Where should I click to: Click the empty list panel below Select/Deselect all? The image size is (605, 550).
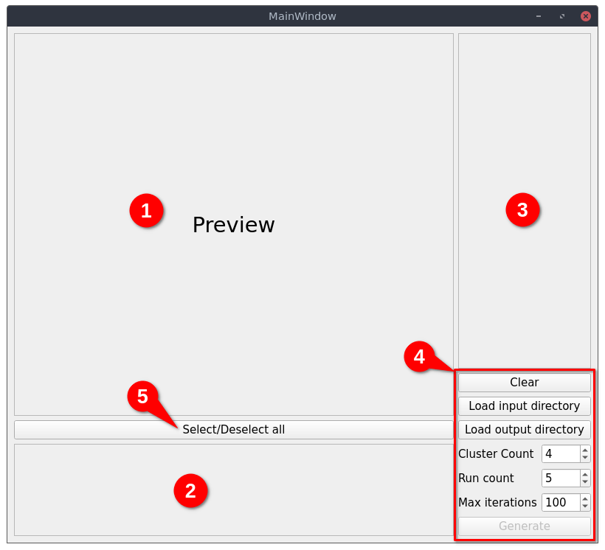pos(233,490)
